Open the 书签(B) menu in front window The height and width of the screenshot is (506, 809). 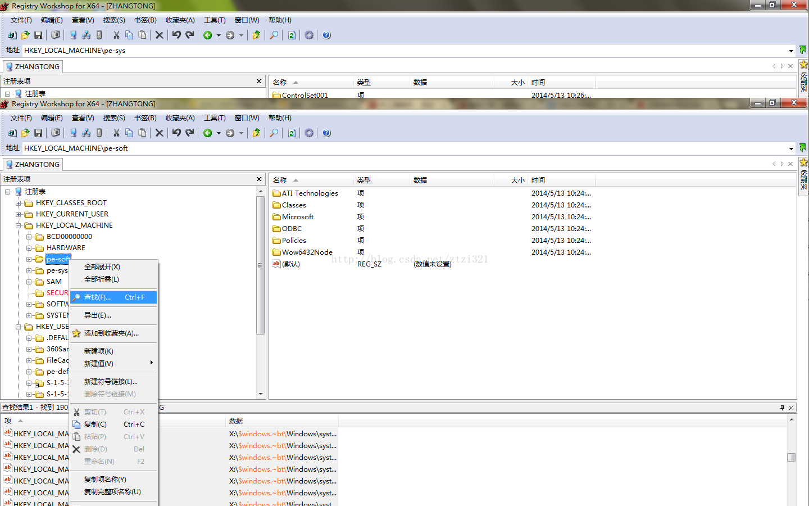(x=146, y=118)
